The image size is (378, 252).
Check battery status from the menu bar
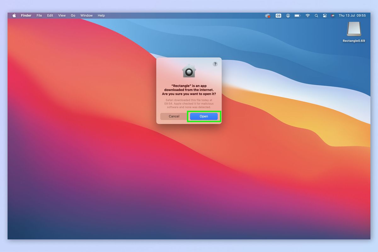297,15
